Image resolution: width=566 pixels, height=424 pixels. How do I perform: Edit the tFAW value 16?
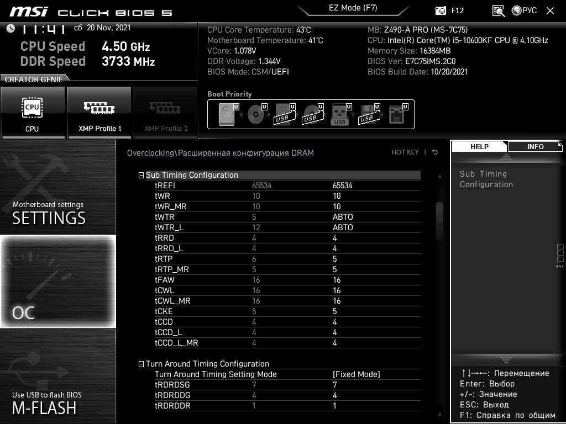pos(337,280)
